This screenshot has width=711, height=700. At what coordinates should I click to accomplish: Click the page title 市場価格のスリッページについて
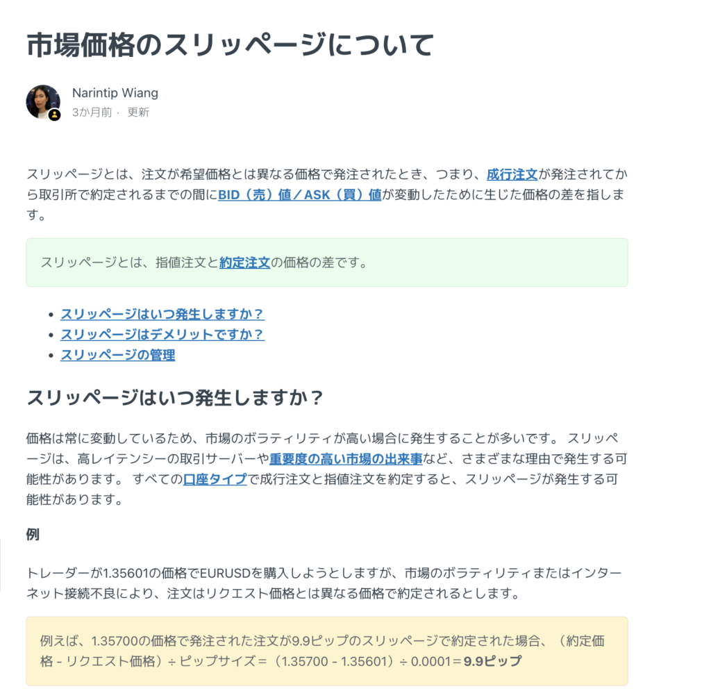pos(231,45)
